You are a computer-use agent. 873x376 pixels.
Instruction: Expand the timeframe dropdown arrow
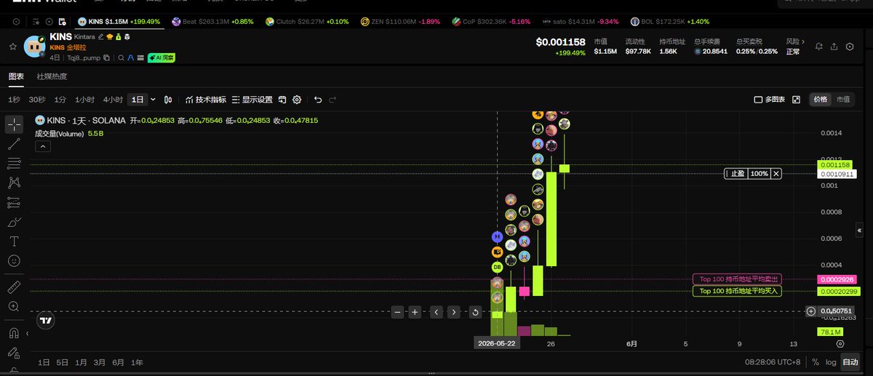(154, 100)
